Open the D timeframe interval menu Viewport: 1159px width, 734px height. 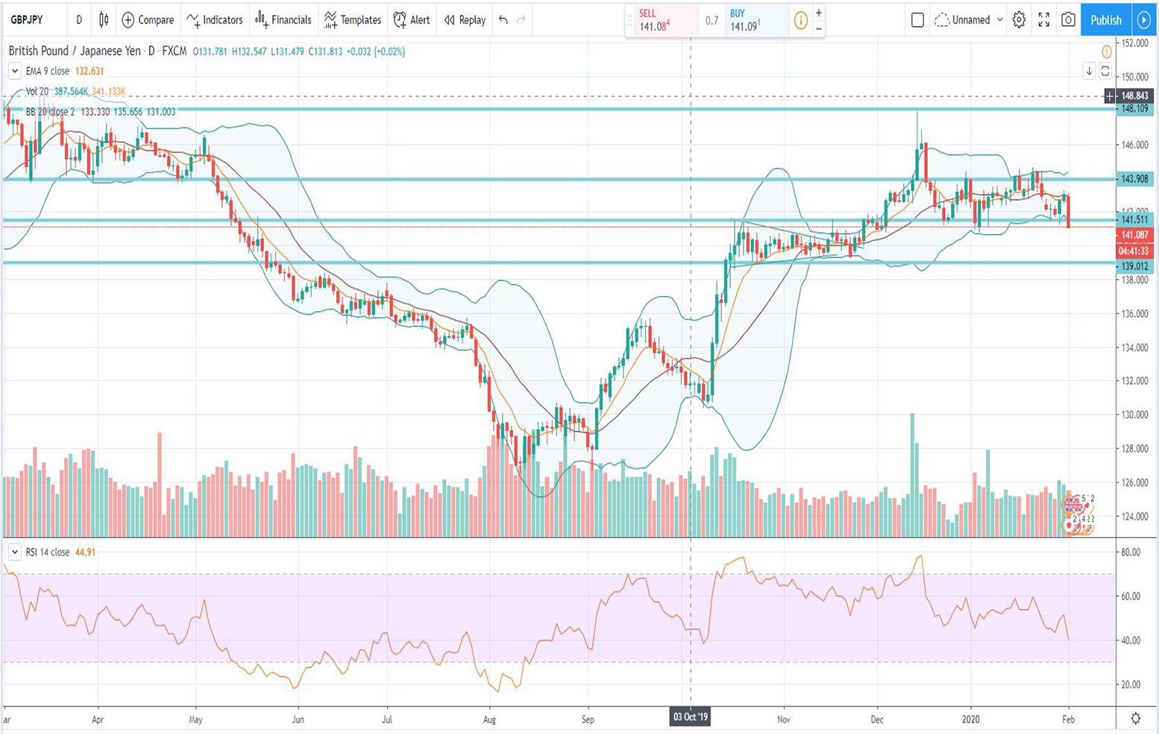[79, 20]
